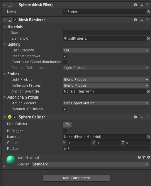Expand the ballMaterial properties arrow
Viewport: 151px width, 186px height.
point(5,166)
